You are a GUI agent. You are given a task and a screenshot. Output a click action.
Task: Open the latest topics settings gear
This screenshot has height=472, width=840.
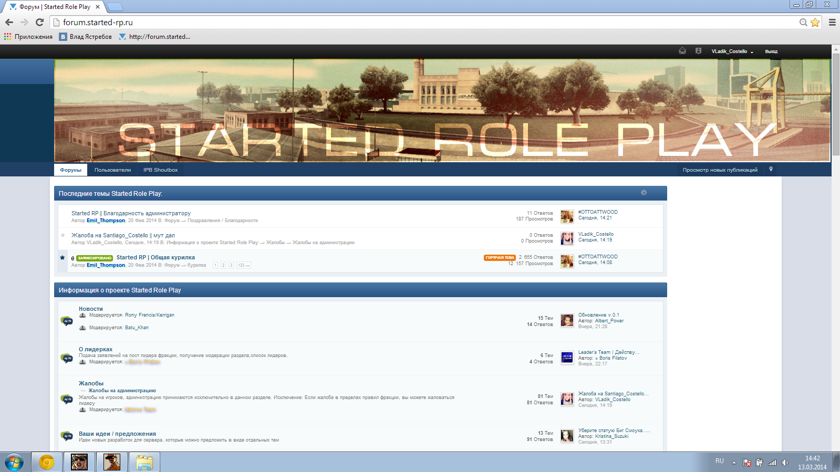pyautogui.click(x=644, y=193)
